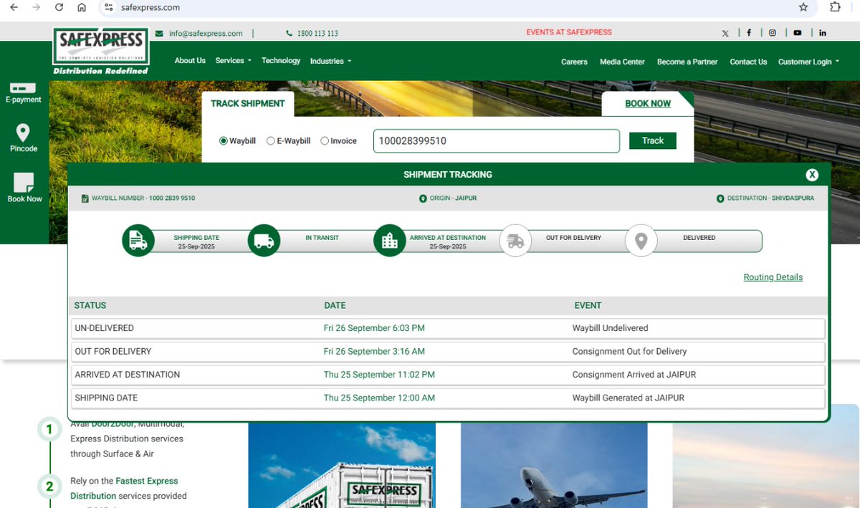Click the waybill number input field
Image resolution: width=860 pixels, height=508 pixels.
[497, 141]
